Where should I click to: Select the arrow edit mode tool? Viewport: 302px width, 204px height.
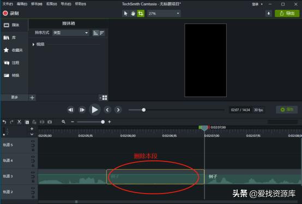pyautogui.click(x=125, y=14)
